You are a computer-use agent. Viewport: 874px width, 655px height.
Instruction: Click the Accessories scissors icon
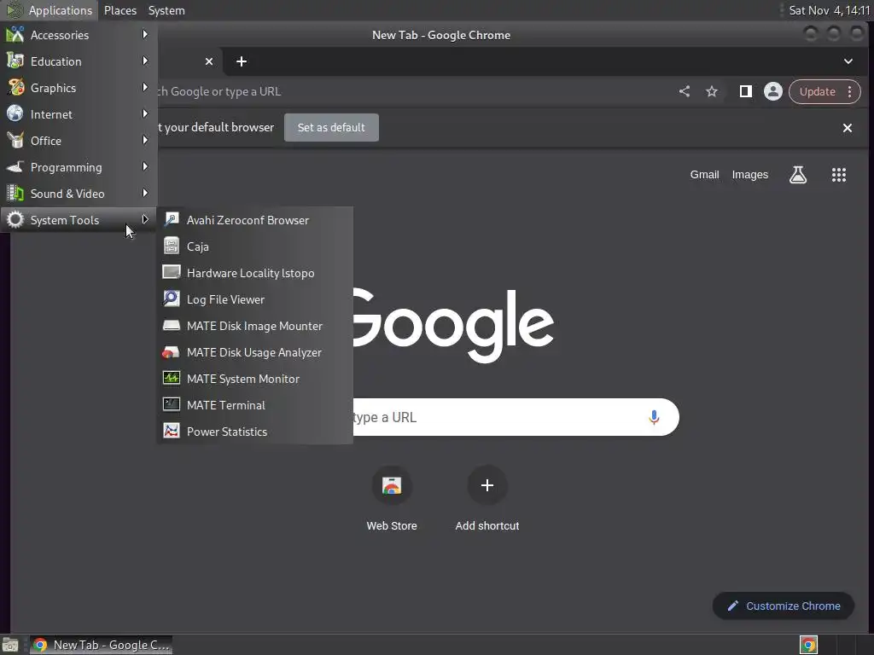pos(15,34)
